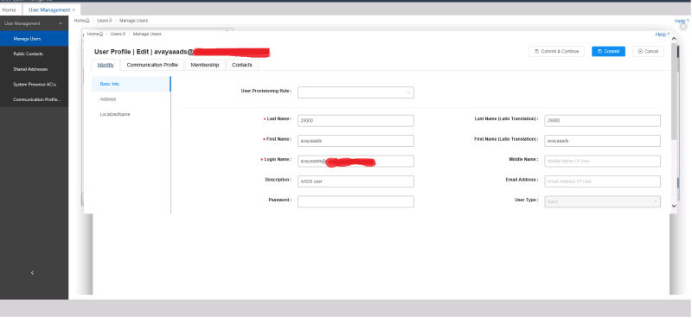Open the Help link inside the dialog

point(662,35)
